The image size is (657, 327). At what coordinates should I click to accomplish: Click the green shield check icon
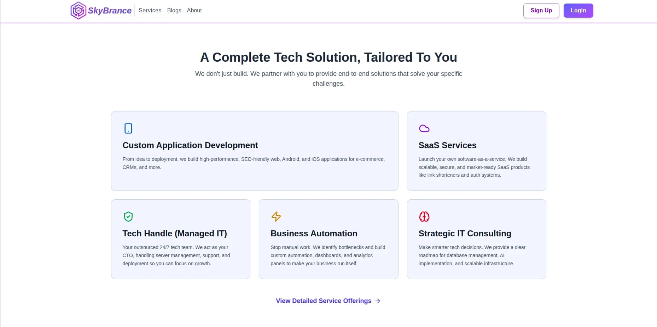click(x=128, y=217)
